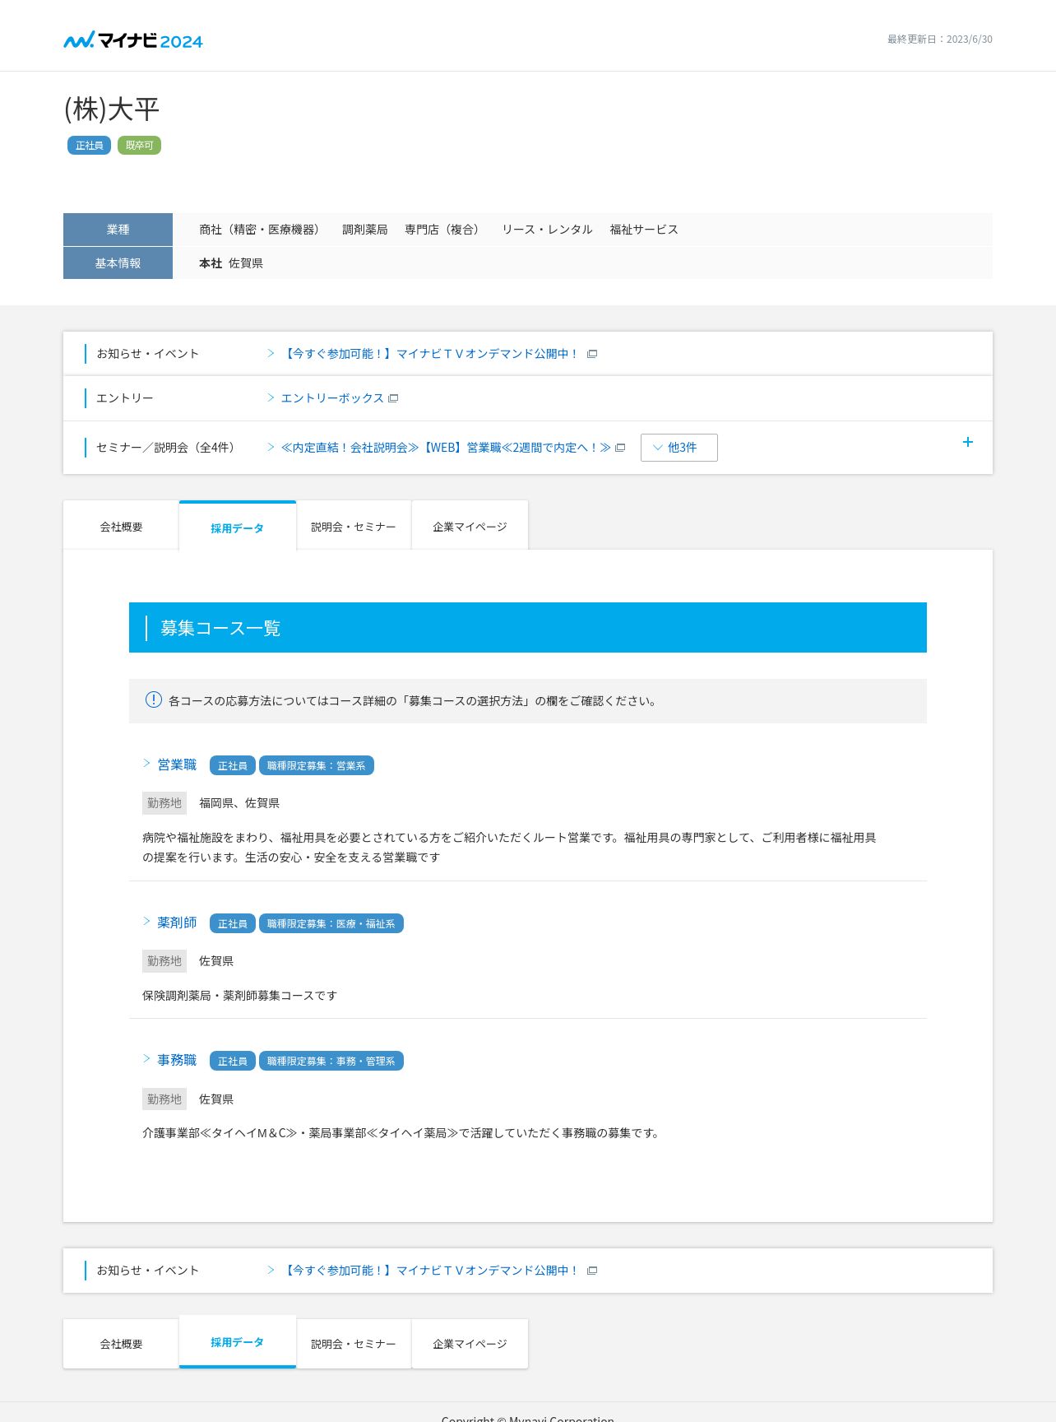The image size is (1056, 1422).
Task: Open the エントリーボックス link
Action: (x=332, y=398)
